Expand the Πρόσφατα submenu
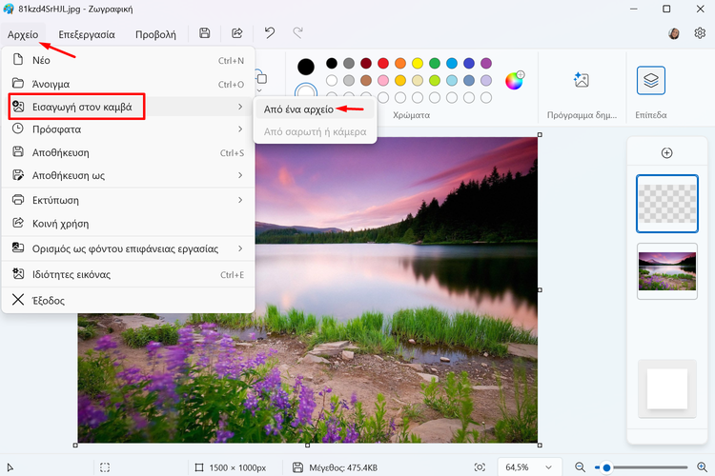The image size is (715, 476). pyautogui.click(x=128, y=129)
